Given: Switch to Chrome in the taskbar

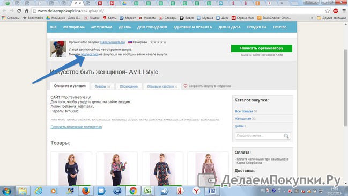Looking at the screenshot, I should (x=133, y=191).
